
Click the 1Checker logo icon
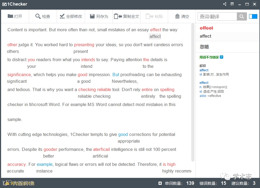(x=5, y=4)
